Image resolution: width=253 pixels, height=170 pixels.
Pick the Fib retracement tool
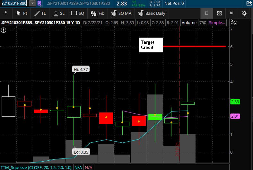98,13
